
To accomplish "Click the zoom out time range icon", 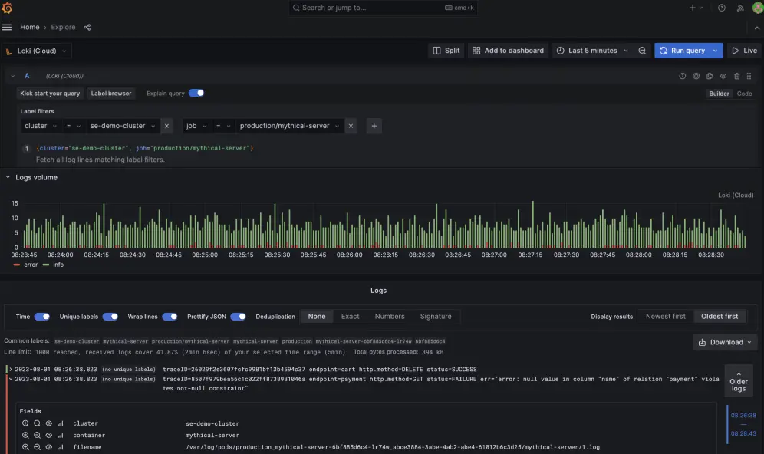I will click(x=642, y=51).
